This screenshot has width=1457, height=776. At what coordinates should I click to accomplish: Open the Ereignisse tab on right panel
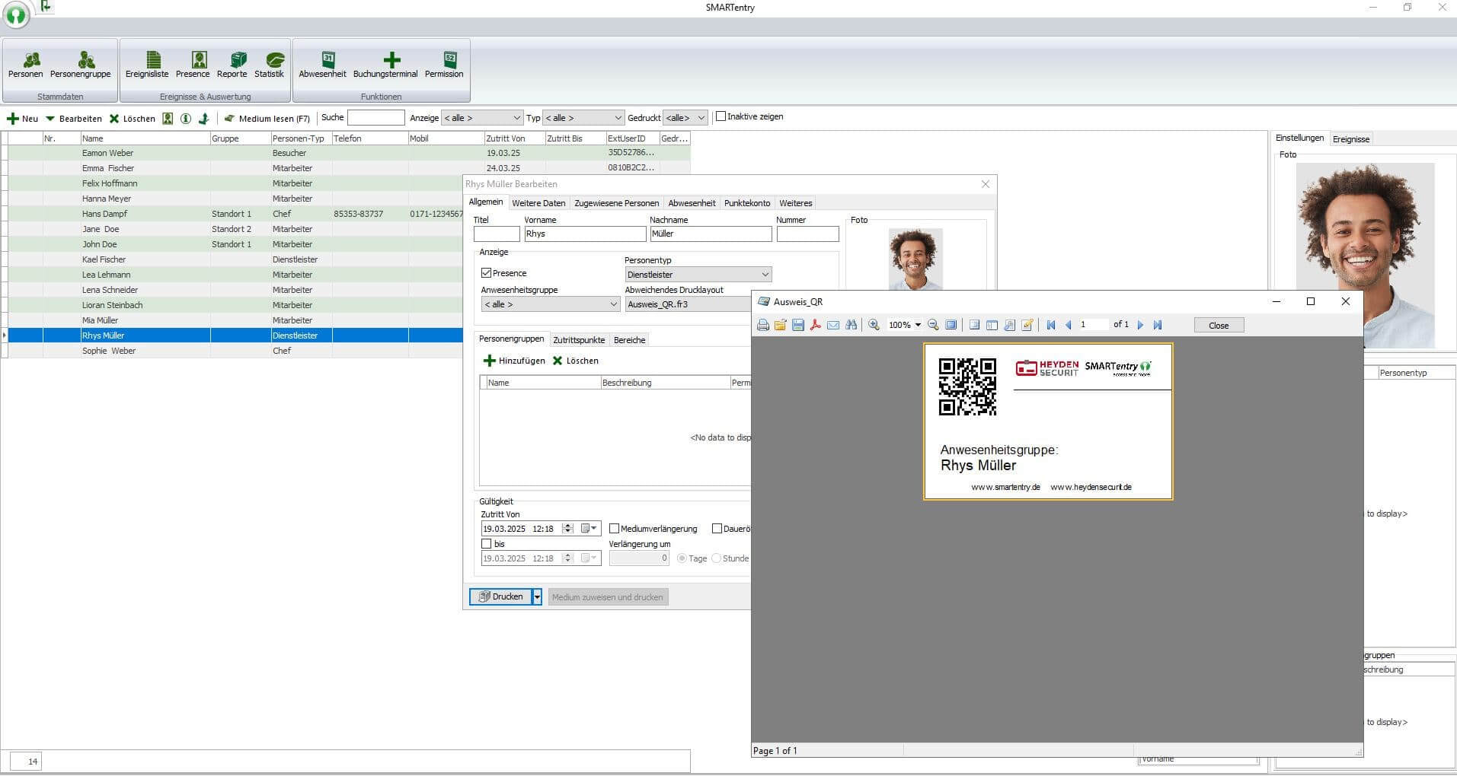point(1351,138)
